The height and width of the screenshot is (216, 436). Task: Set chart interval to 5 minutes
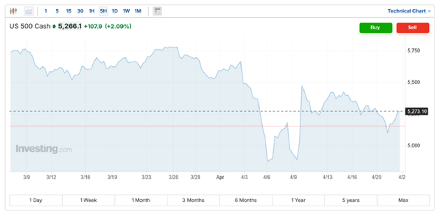[x=57, y=11]
